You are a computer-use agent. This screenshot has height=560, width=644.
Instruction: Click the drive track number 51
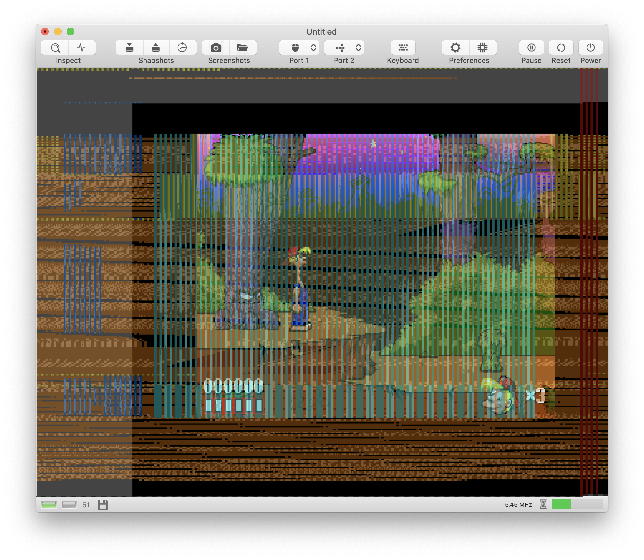pyautogui.click(x=86, y=505)
